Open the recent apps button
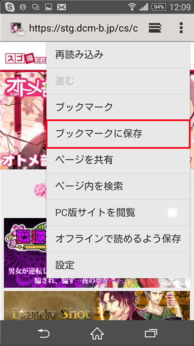 click(x=151, y=333)
